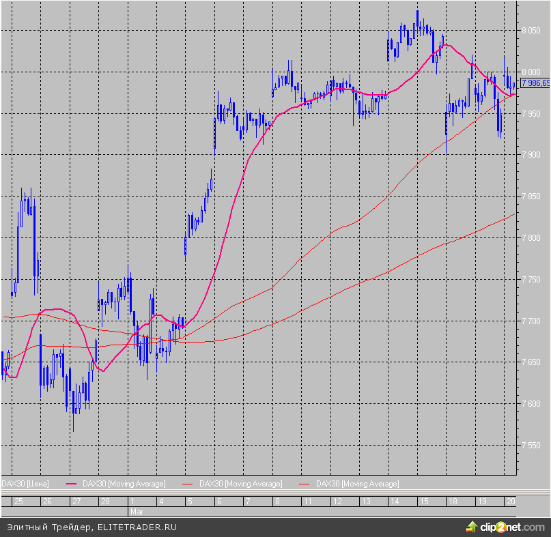Click the Mar month label
The width and height of the screenshot is (551, 537).
pos(137,510)
